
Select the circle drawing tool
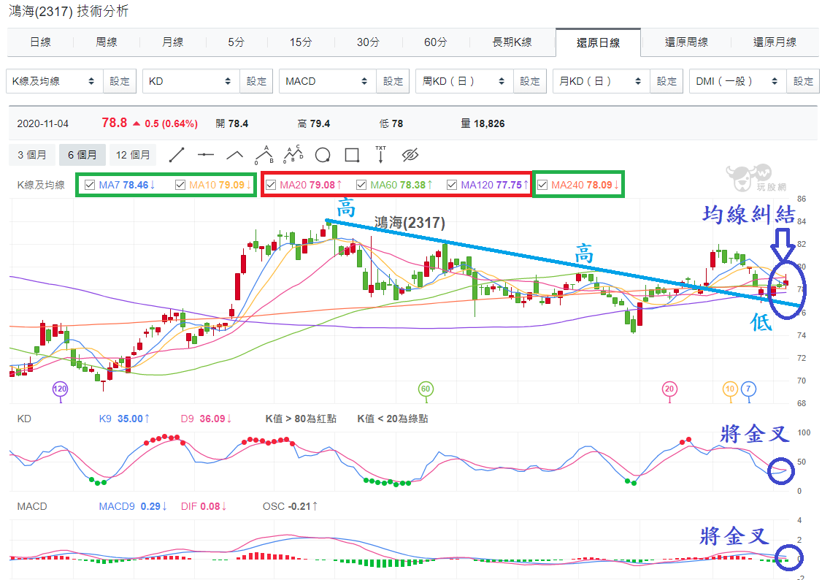(323, 155)
